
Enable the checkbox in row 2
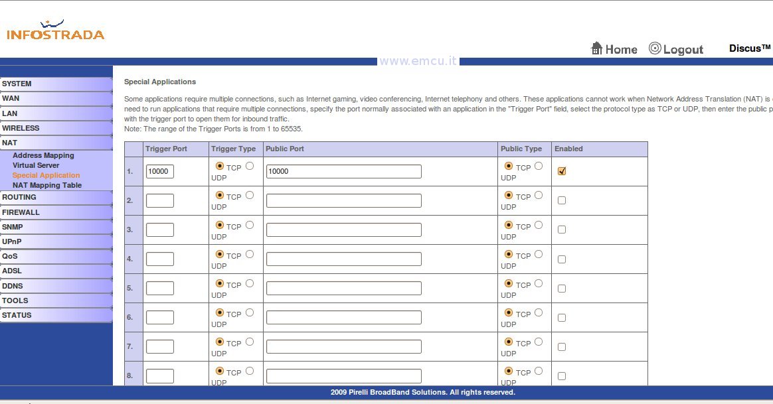click(x=562, y=200)
